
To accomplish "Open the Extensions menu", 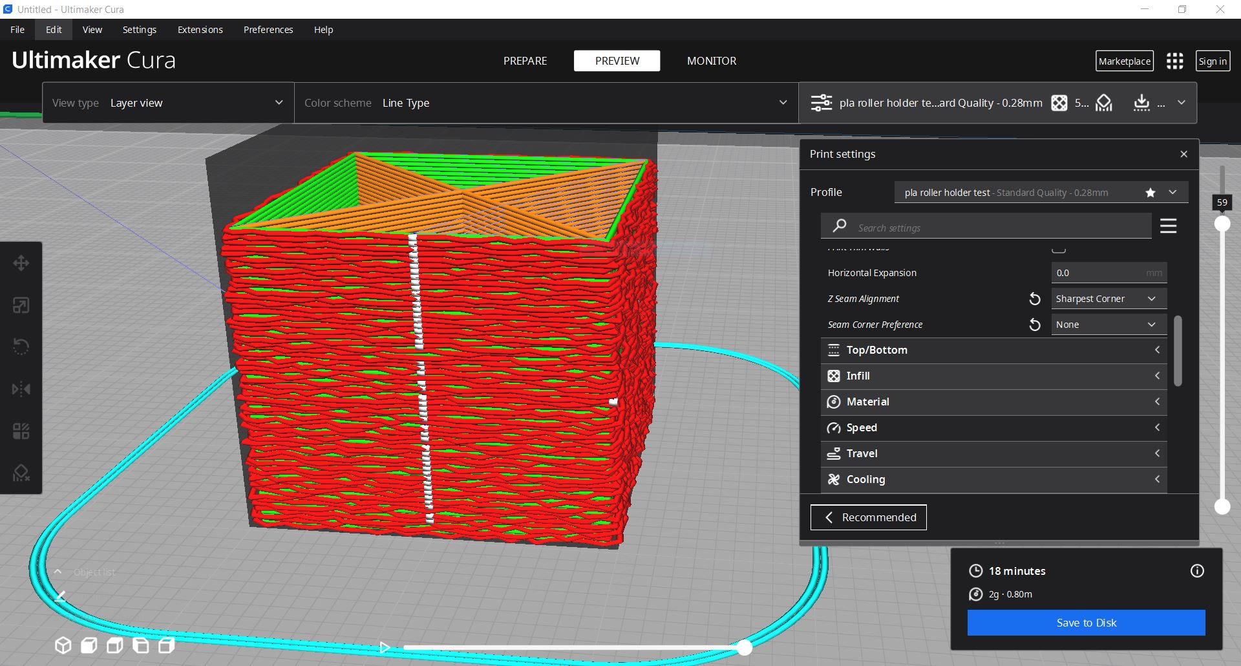I will (x=200, y=30).
